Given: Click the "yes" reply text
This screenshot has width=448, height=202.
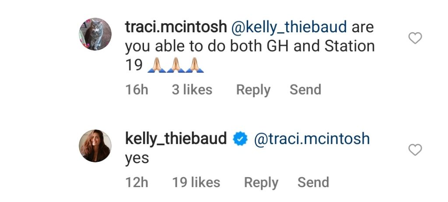Looking at the screenshot, I should point(137,159).
